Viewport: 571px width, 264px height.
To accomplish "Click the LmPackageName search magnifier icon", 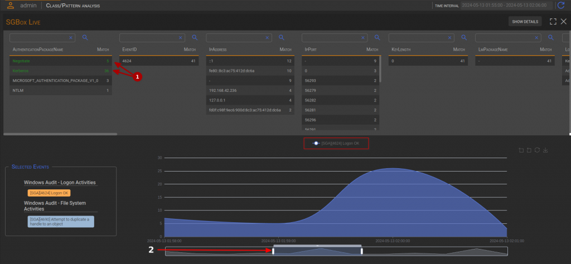I will [x=550, y=37].
